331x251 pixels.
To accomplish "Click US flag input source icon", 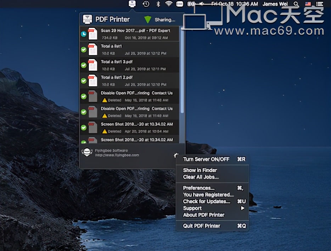I will pyautogui.click(x=308, y=4).
